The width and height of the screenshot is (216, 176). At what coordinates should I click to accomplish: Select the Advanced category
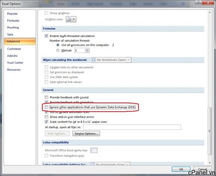pyautogui.click(x=20, y=42)
